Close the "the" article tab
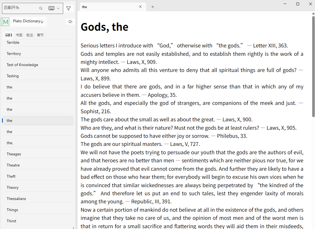315x229 pixels. [x=141, y=7]
